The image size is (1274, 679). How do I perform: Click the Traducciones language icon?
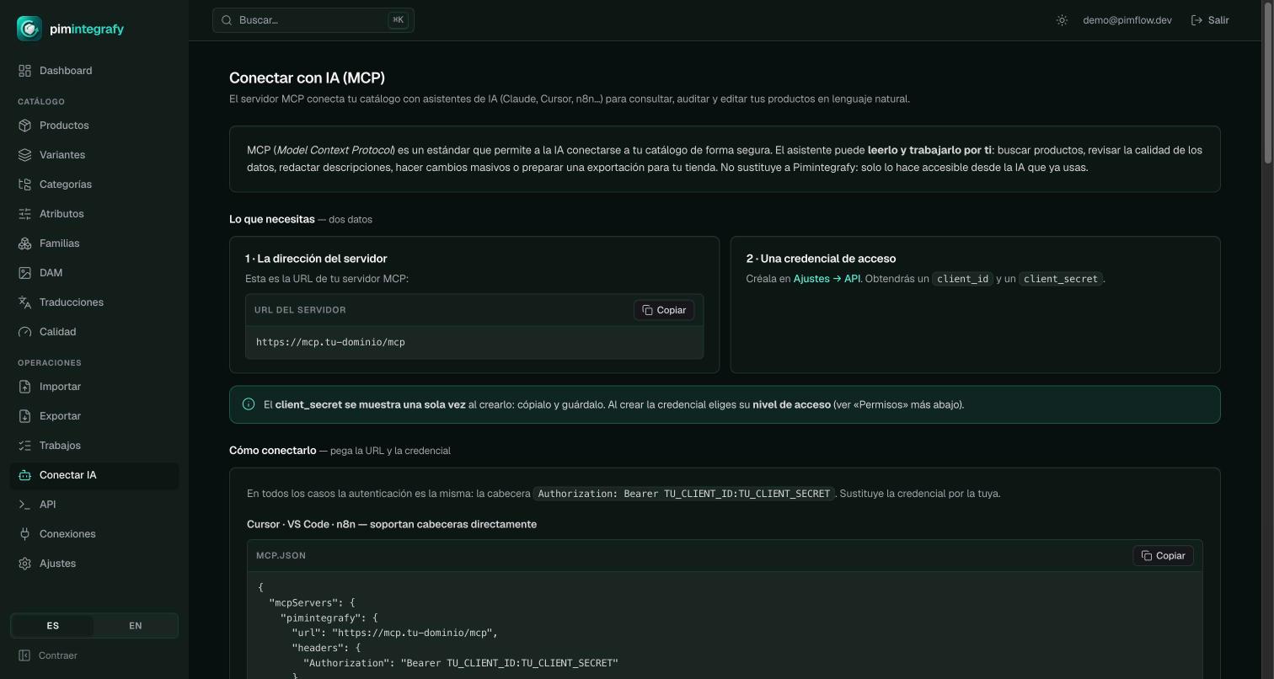[x=24, y=302]
